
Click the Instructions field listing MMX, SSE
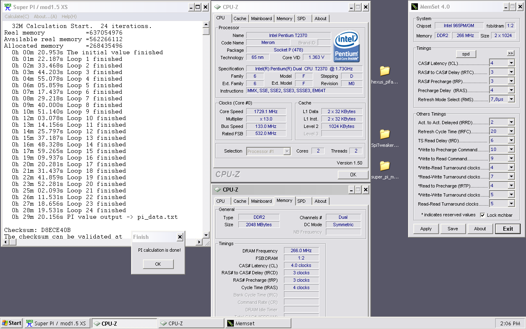pyautogui.click(x=304, y=91)
